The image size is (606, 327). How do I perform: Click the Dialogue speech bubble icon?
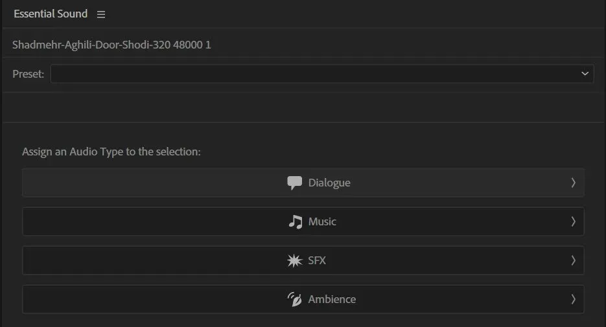pos(294,183)
